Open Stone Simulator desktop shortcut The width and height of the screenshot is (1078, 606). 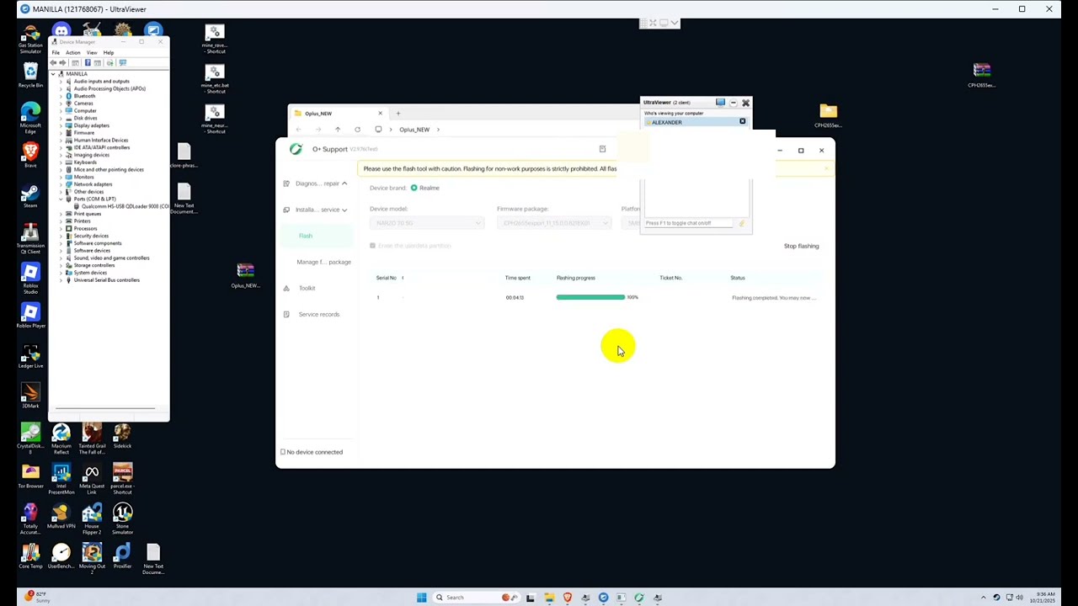click(x=122, y=519)
